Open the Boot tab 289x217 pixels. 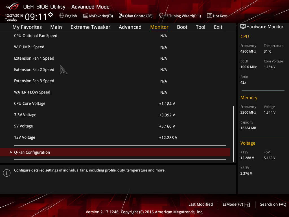(182, 27)
